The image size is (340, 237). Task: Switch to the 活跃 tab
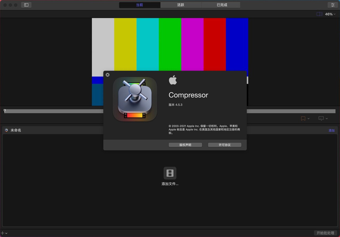(181, 5)
